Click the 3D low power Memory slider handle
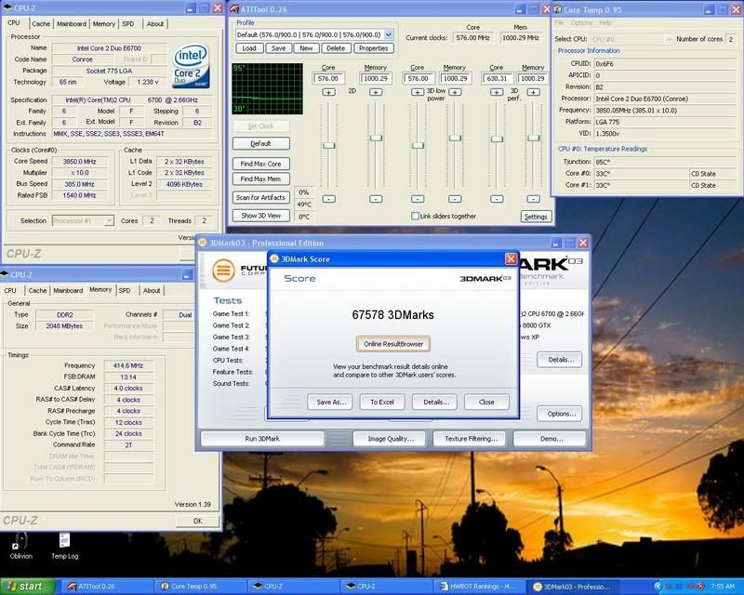 (x=455, y=138)
